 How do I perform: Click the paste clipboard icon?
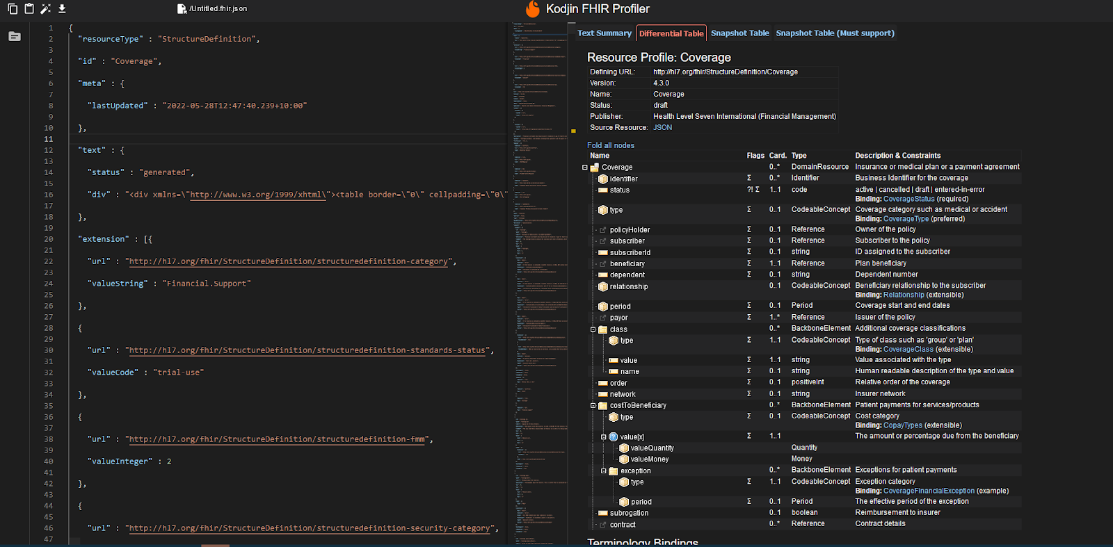[29, 9]
